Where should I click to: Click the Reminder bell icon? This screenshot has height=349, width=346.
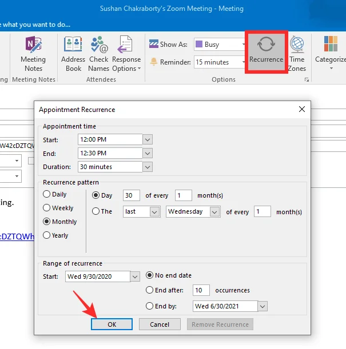153,62
